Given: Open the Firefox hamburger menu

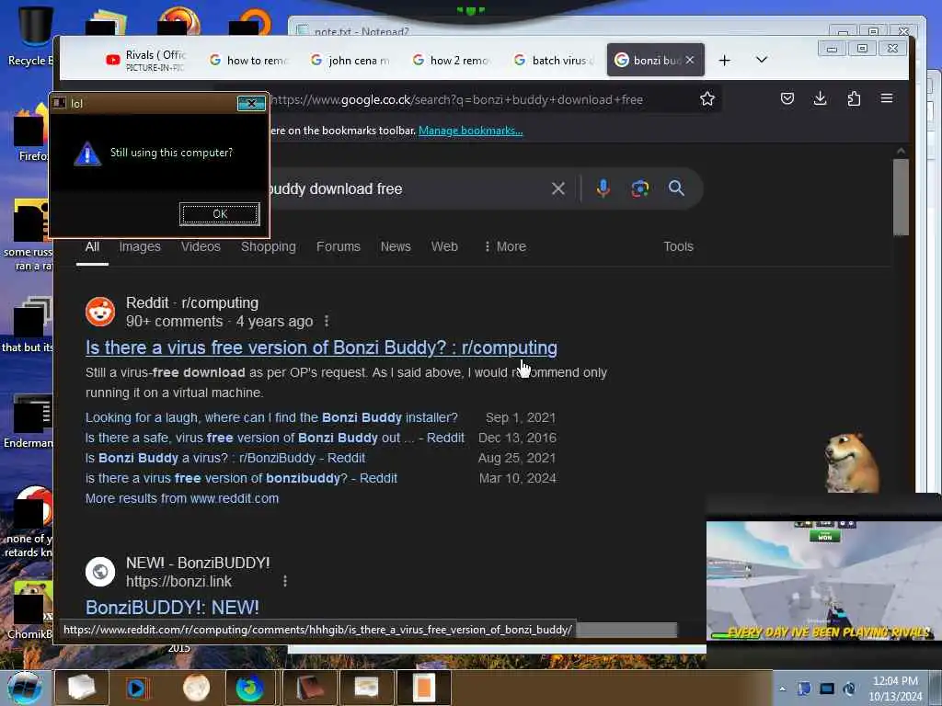Looking at the screenshot, I should click(x=887, y=98).
